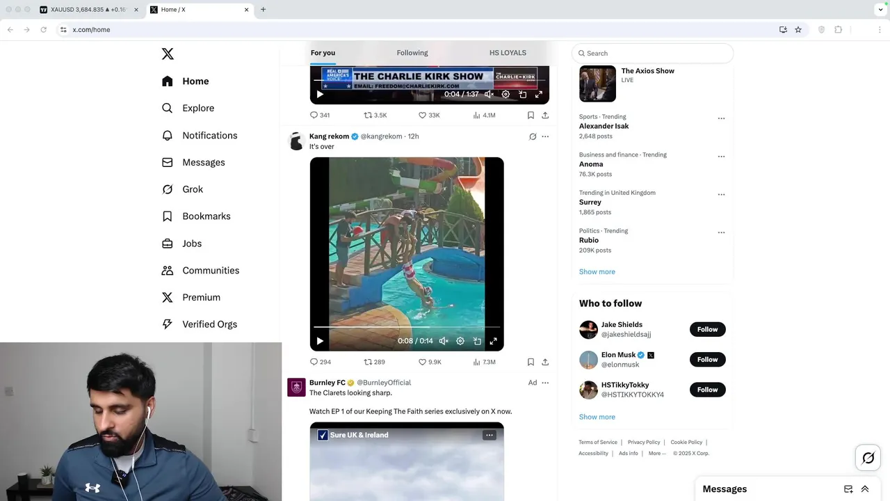Viewport: 890px width, 501px height.
Task: View analytics showing 4.1M views
Action: [484, 115]
